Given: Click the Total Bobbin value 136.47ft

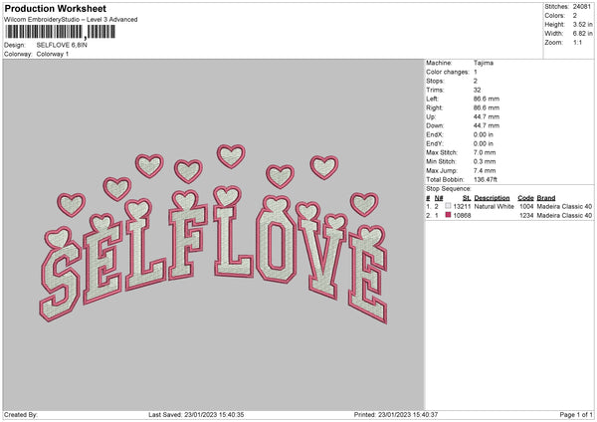Looking at the screenshot, I should click(486, 179).
